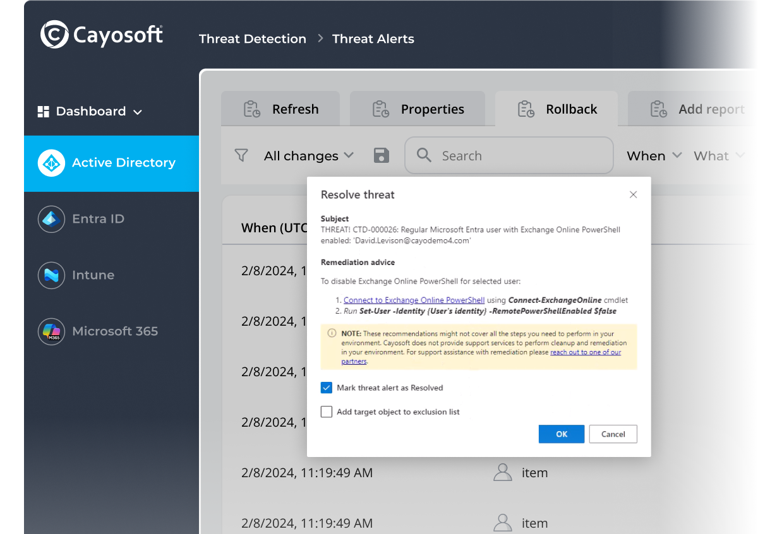Go to Active Directory in sidebar
This screenshot has width=758, height=534.
point(111,163)
